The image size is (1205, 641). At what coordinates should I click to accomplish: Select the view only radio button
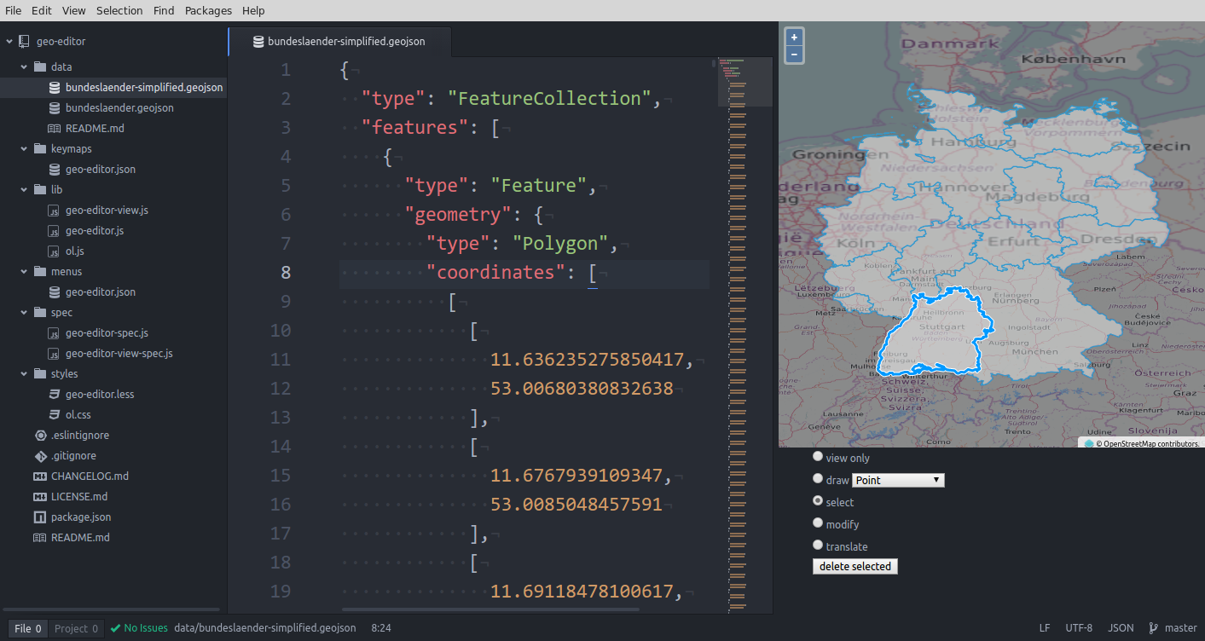(818, 457)
